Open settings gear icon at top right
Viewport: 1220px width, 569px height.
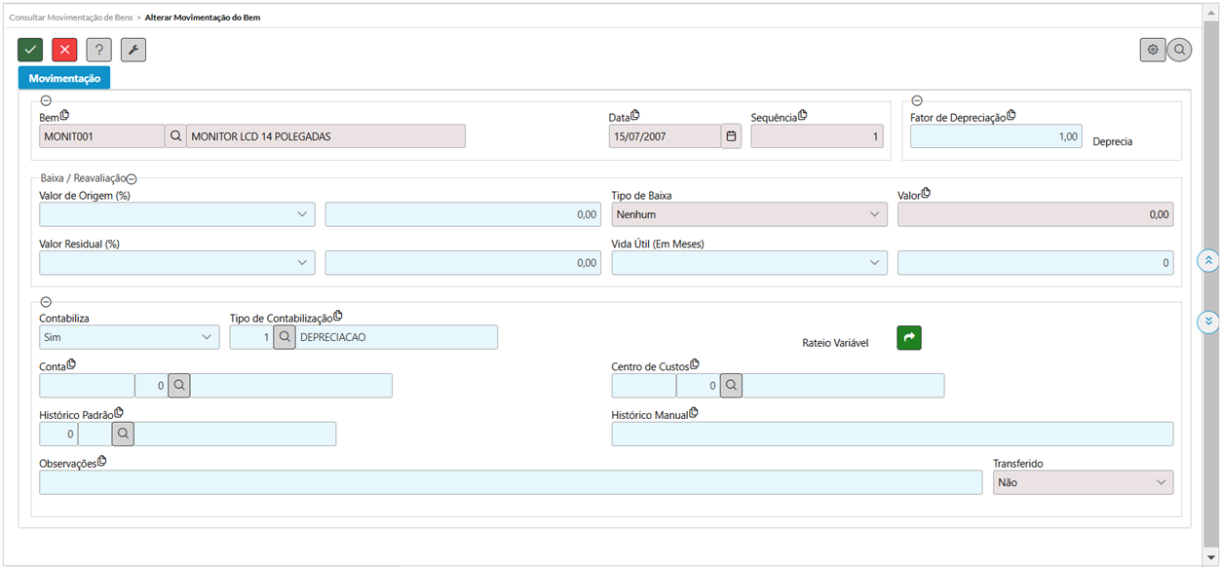click(1153, 50)
